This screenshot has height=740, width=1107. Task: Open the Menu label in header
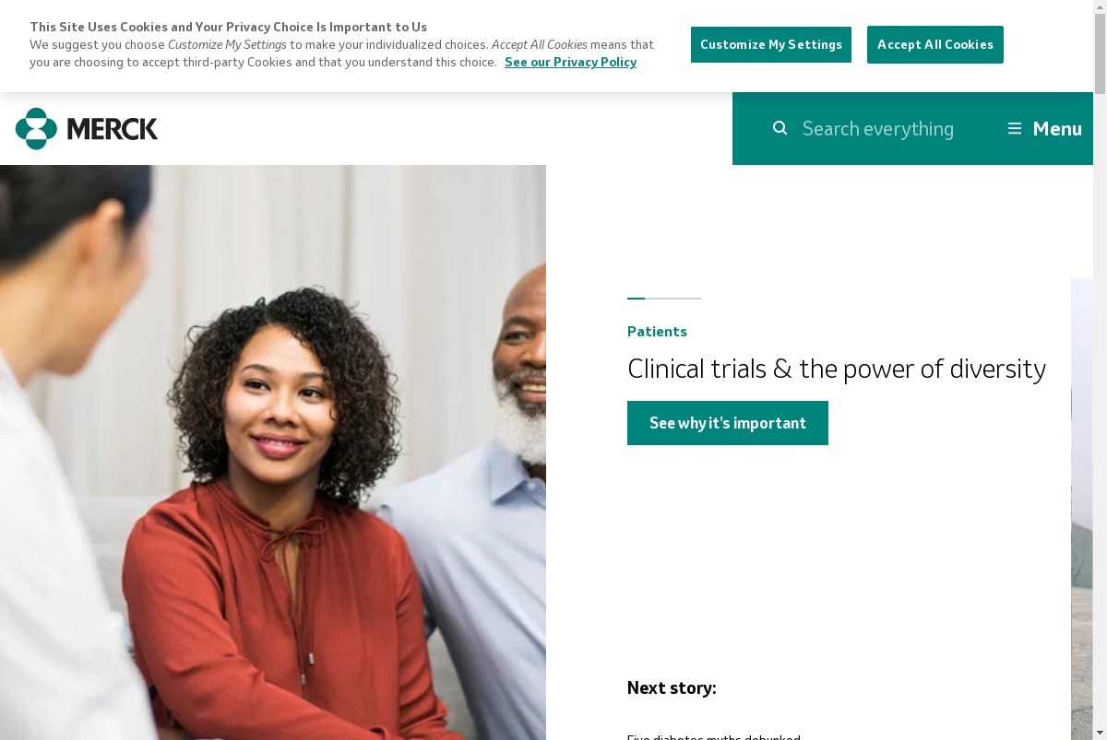1057,129
